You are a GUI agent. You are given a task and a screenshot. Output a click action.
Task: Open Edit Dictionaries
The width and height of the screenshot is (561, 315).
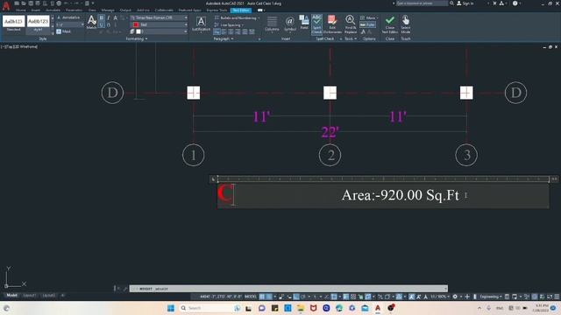click(x=332, y=24)
